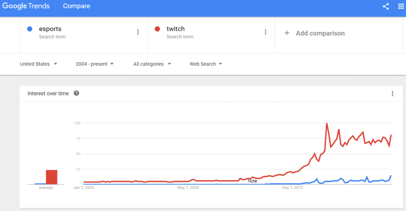The image size is (406, 211).
Task: Open twitch term options menu
Action: click(265, 32)
